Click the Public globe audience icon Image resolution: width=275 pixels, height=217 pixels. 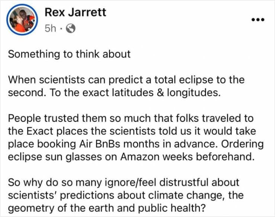coord(71,29)
